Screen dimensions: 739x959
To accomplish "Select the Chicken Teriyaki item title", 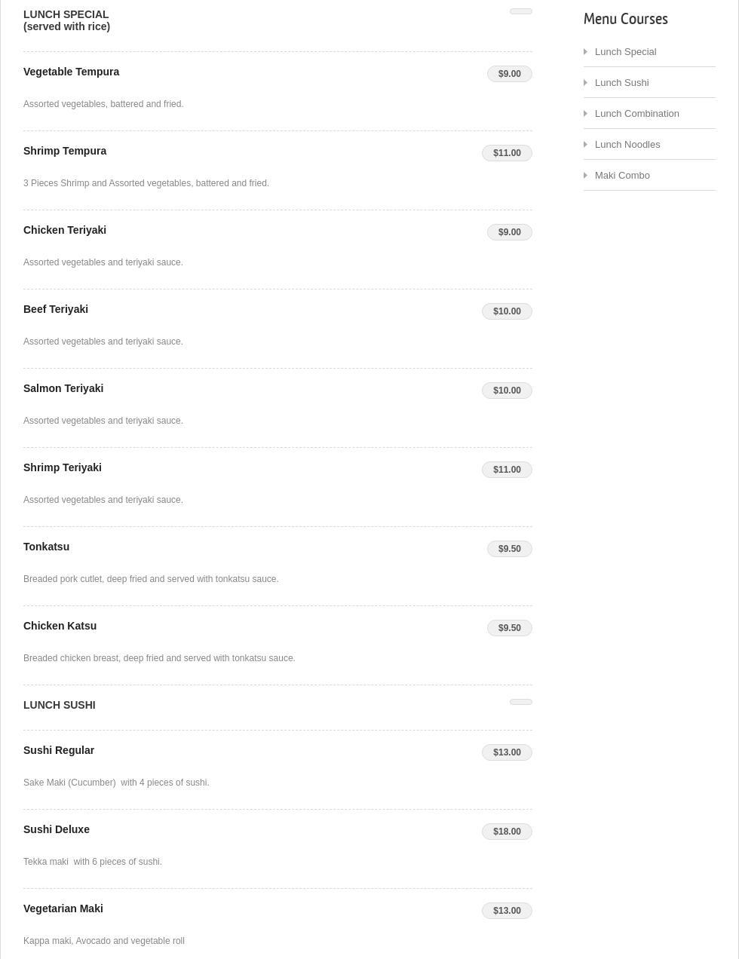I will 65,230.
